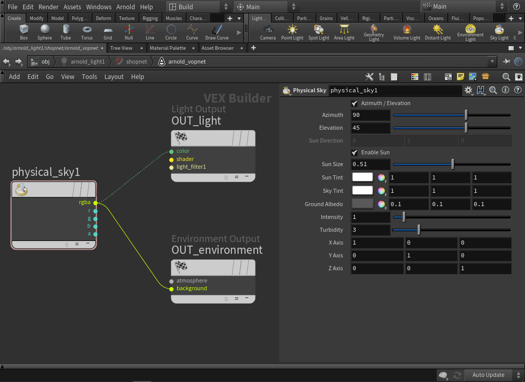The image size is (525, 382).
Task: Create a Box from the shelf
Action: click(x=24, y=32)
